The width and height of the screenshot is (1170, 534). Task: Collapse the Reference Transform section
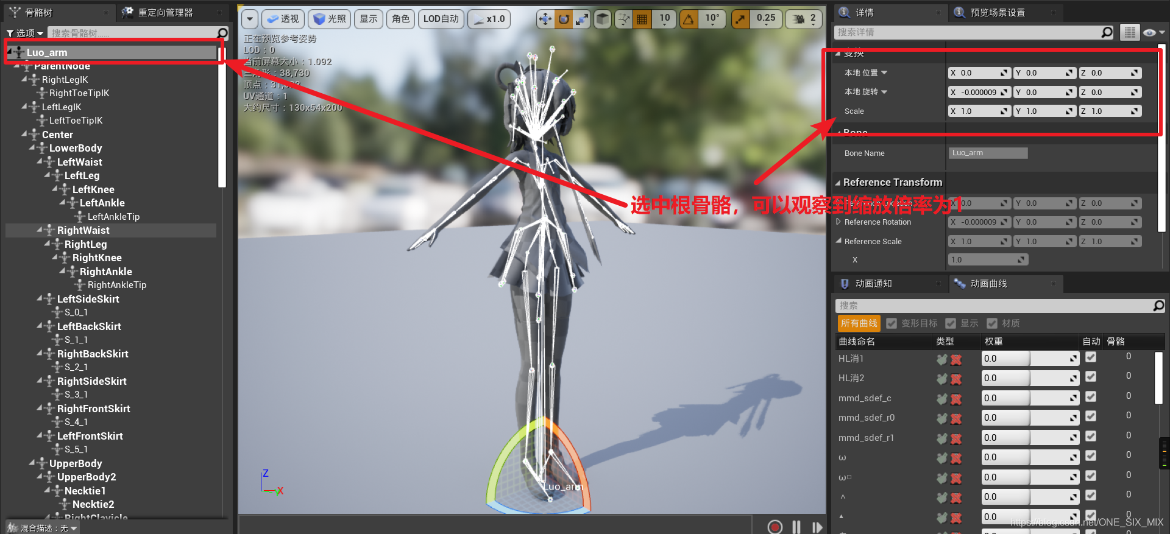pos(838,183)
